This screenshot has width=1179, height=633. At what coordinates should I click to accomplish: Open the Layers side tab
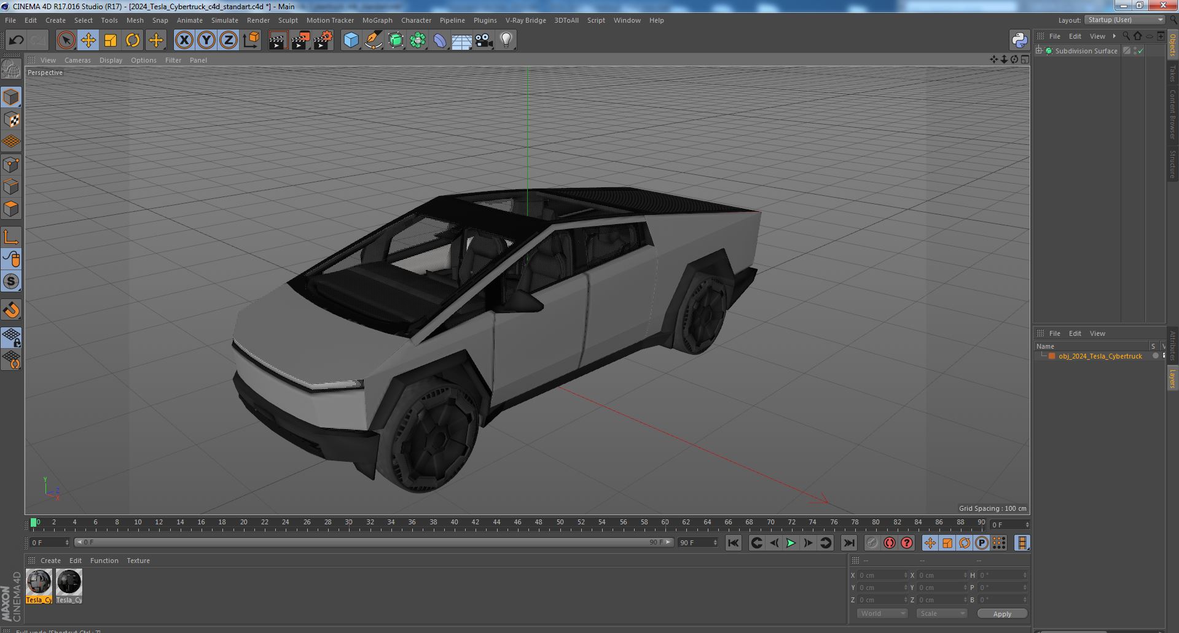[x=1172, y=379]
